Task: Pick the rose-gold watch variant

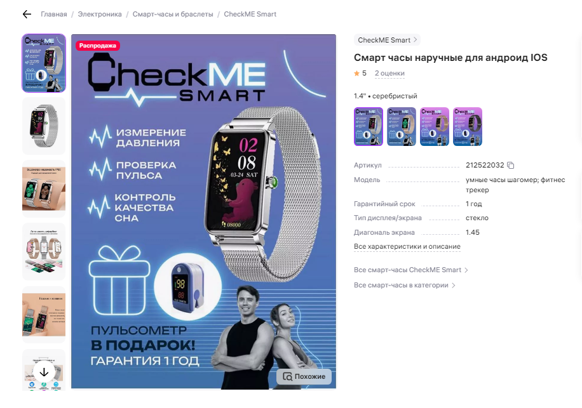Action: 434,127
